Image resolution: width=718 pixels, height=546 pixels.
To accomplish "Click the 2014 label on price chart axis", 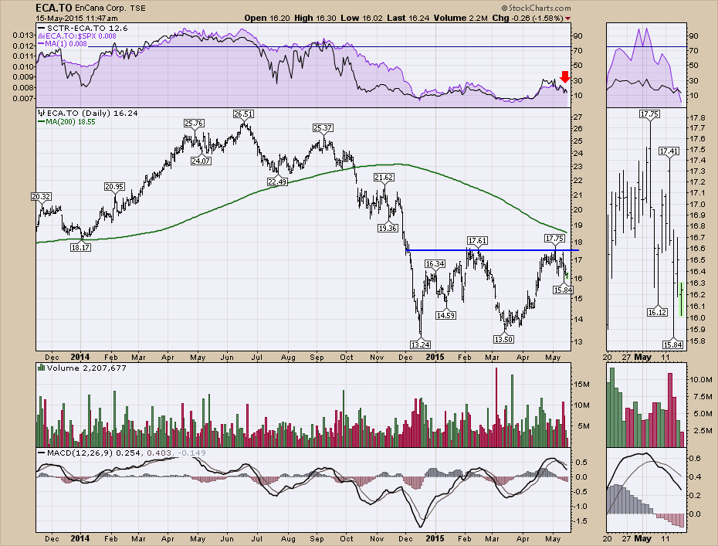I will point(80,357).
